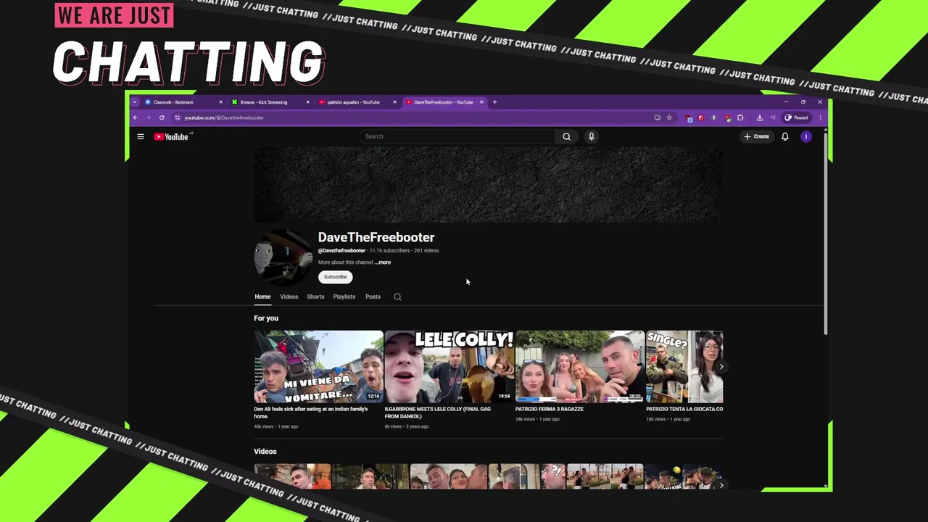928x522 pixels.
Task: Click the Paused profile button
Action: coord(796,117)
